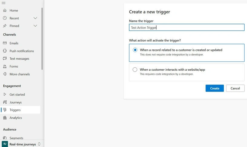Open Home via the house icon
Image resolution: width=247 pixels, height=147 pixels.
5,10
